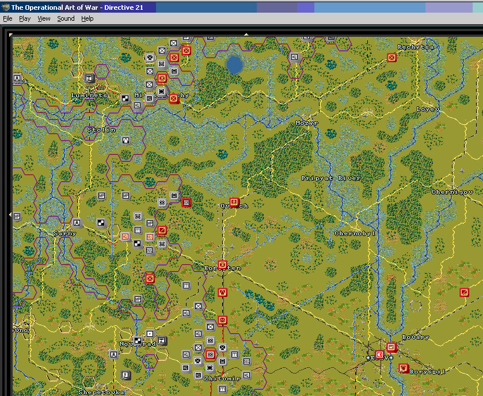Screen dimensions: 483x396
Task: Click the top-left corner map scroll marker
Action: (11, 35)
